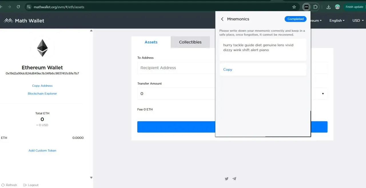The width and height of the screenshot is (366, 188).
Task: Open the Math Wallet extension icon
Action: (x=307, y=7)
